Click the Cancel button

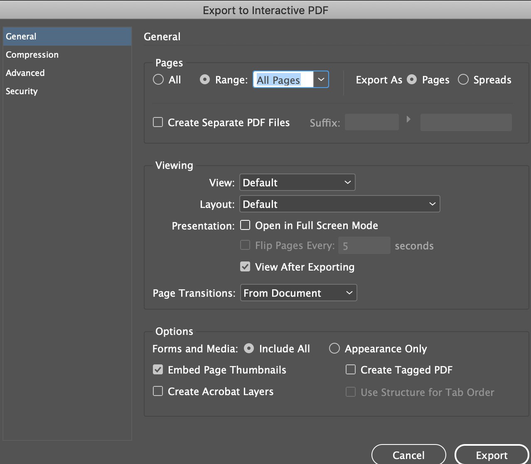(x=409, y=455)
